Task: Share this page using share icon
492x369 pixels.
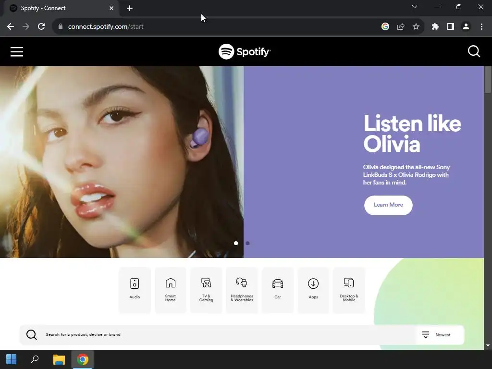Action: (x=401, y=27)
